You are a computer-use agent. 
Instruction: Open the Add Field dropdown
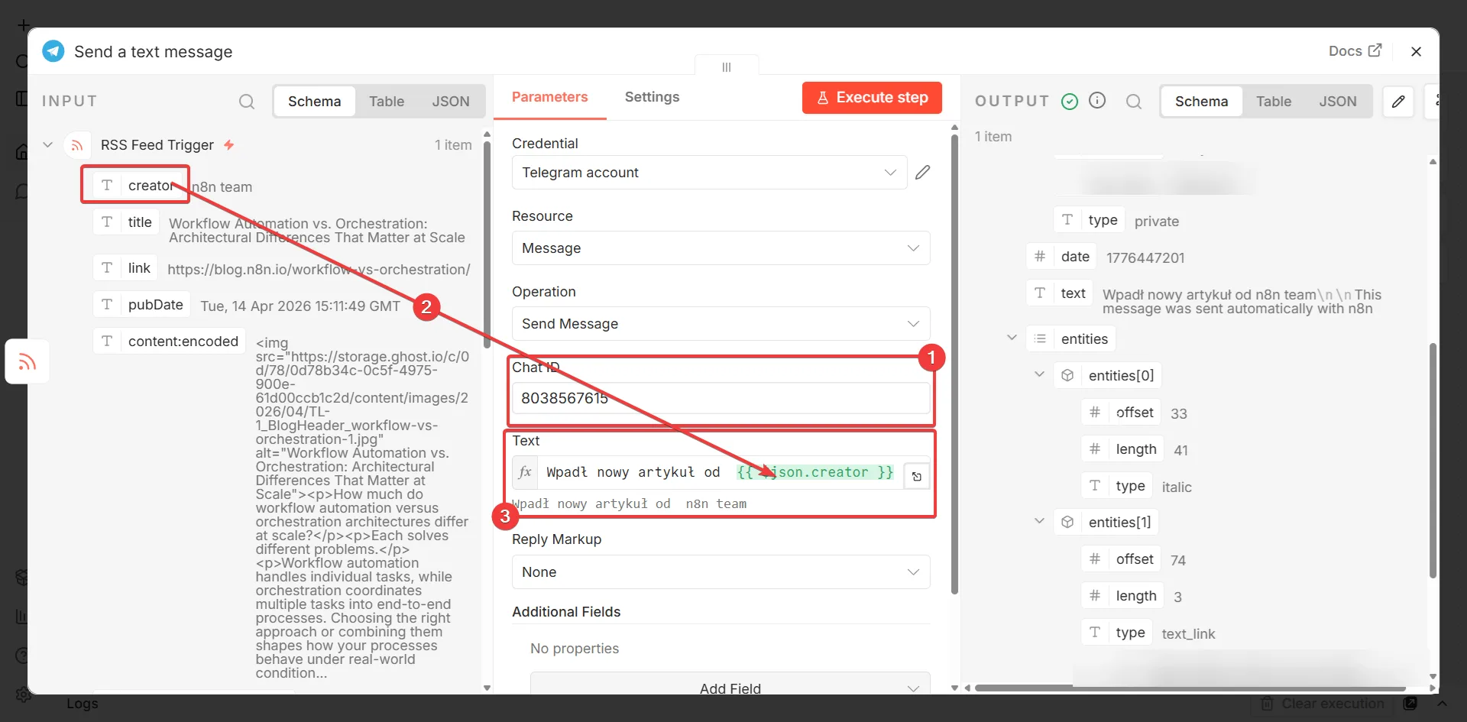tap(730, 685)
